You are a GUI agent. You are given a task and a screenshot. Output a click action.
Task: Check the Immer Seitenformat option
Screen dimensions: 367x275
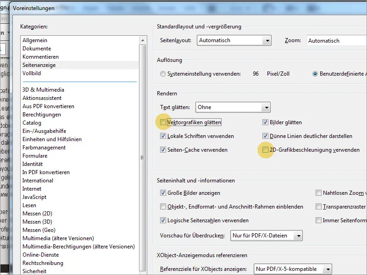coord(318,220)
